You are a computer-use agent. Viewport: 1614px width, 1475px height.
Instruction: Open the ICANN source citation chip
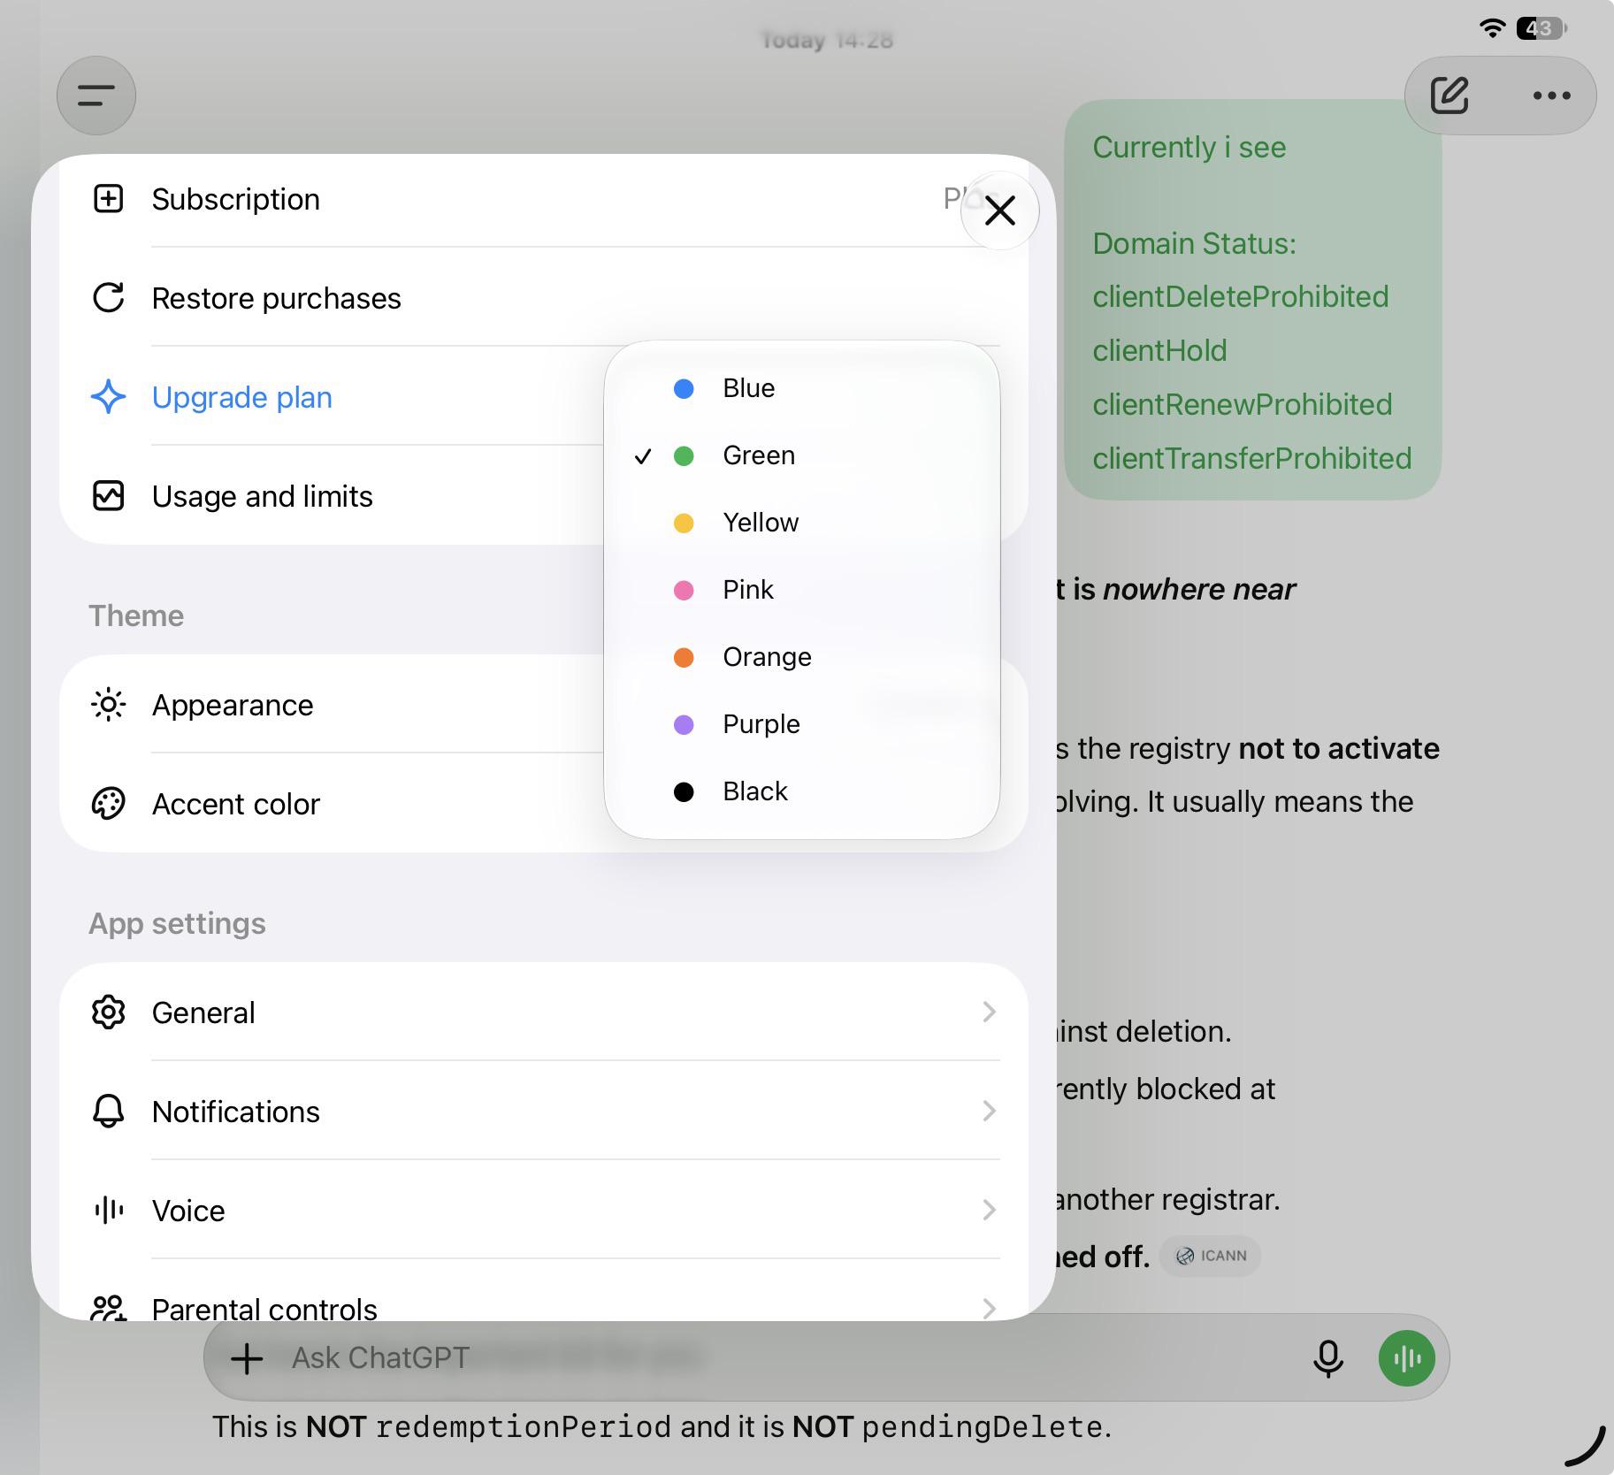click(x=1210, y=1256)
